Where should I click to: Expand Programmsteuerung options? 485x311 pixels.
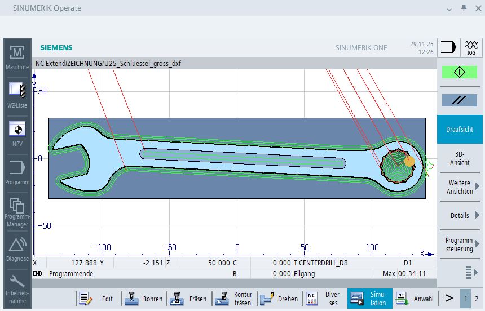(x=459, y=244)
